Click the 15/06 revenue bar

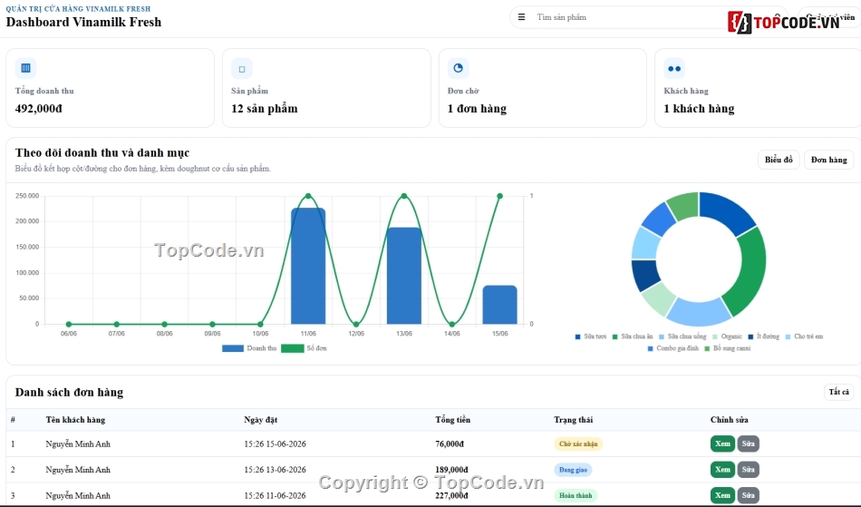point(499,305)
